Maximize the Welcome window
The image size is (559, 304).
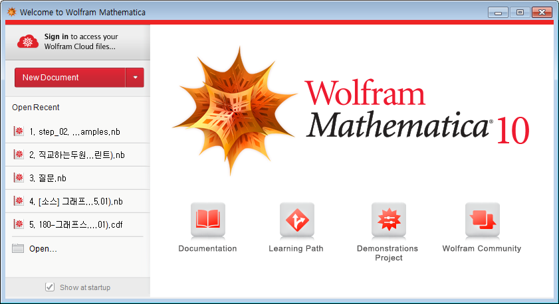tap(520, 13)
